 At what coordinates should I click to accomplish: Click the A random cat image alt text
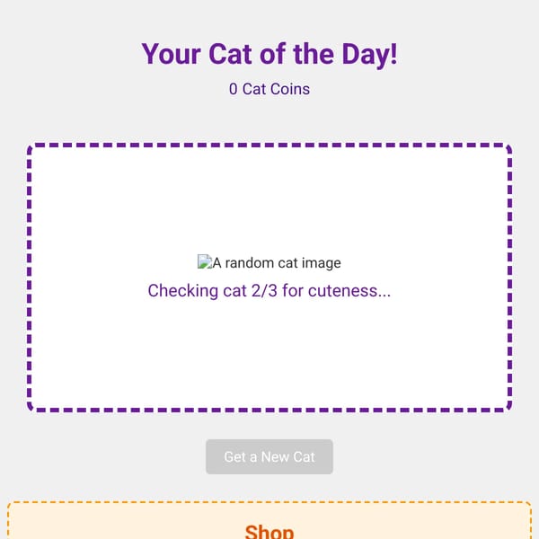[x=277, y=263]
